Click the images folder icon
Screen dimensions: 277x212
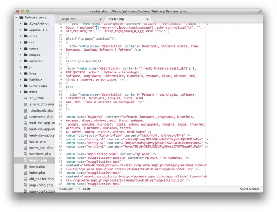pos(25,55)
